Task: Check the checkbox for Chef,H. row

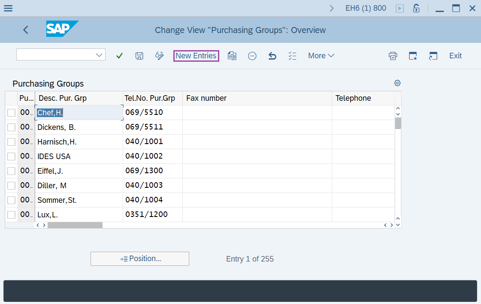Action: (11, 112)
